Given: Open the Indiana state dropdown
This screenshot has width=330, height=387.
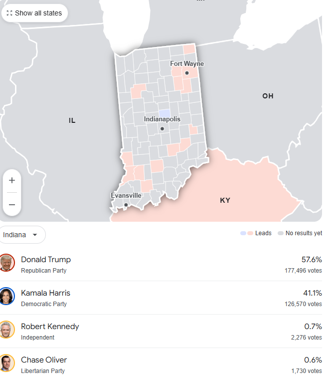Looking at the screenshot, I should point(21,235).
